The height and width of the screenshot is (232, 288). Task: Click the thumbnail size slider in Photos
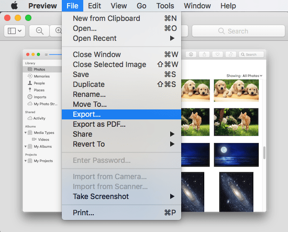point(56,54)
